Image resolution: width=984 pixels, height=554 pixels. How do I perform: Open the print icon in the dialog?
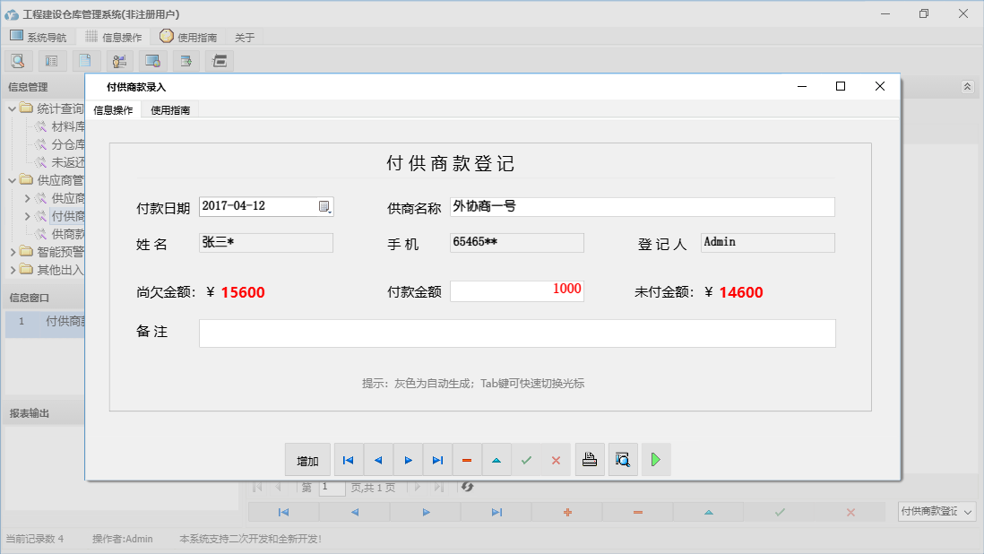tap(590, 459)
